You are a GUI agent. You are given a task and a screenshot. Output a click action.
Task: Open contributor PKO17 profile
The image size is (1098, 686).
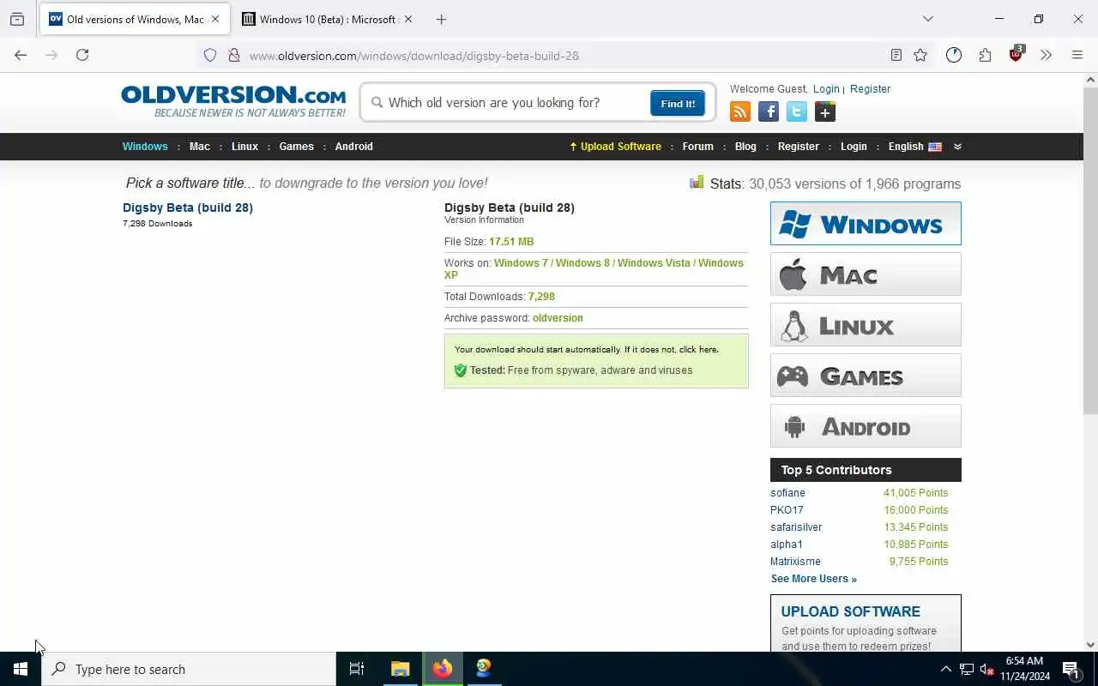tap(787, 510)
